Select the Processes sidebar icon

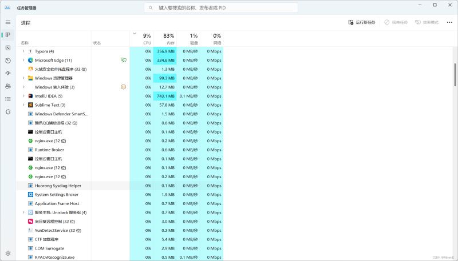(x=8, y=35)
